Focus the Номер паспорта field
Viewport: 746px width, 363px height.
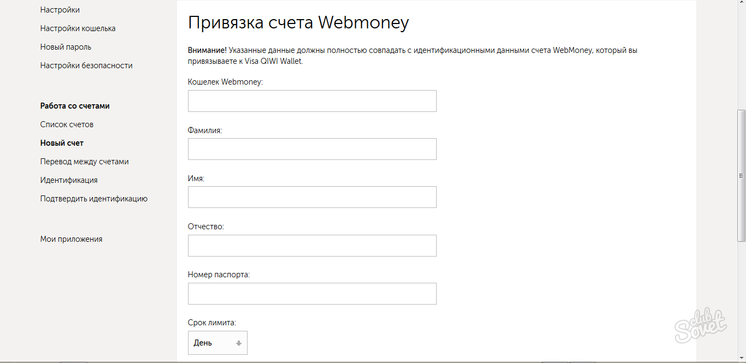point(312,294)
